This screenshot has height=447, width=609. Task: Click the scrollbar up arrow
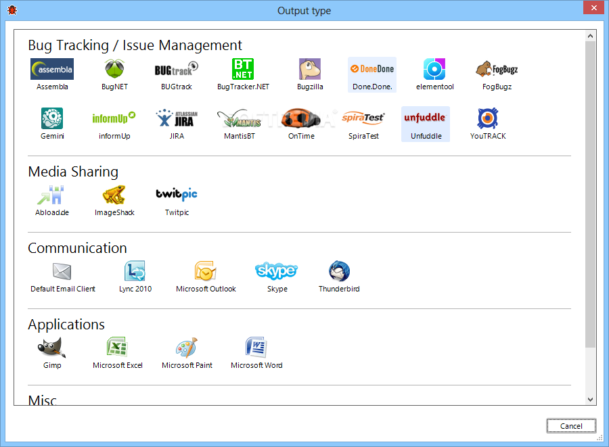click(590, 36)
